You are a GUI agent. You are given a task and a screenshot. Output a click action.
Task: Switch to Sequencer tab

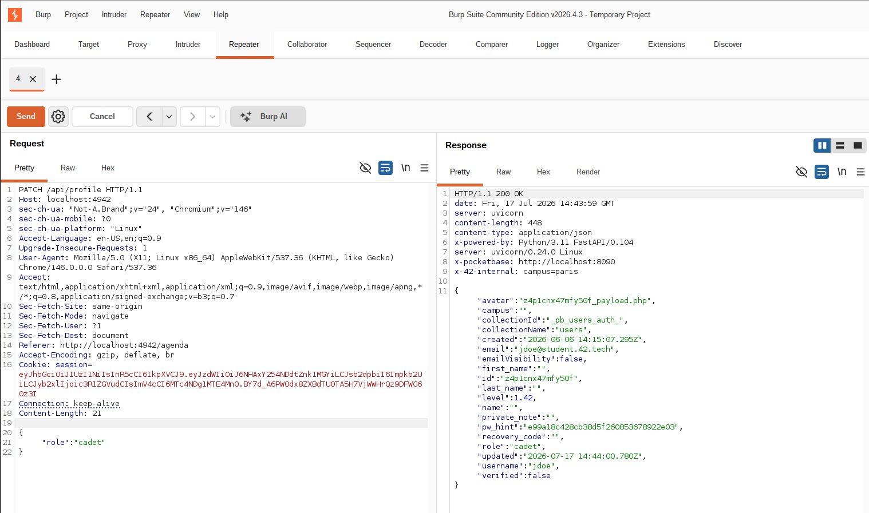pyautogui.click(x=373, y=45)
